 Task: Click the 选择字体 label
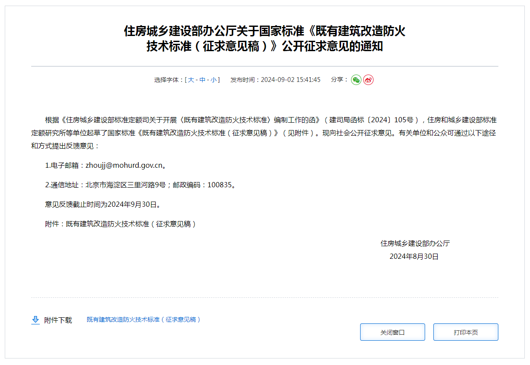pyautogui.click(x=169, y=80)
